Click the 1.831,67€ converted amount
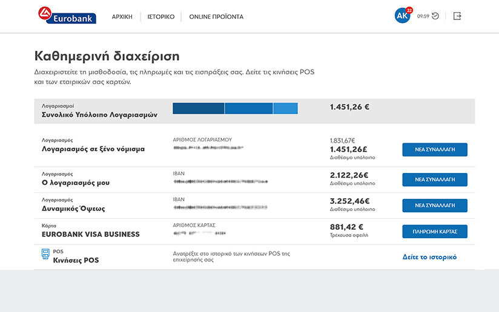 click(x=342, y=140)
